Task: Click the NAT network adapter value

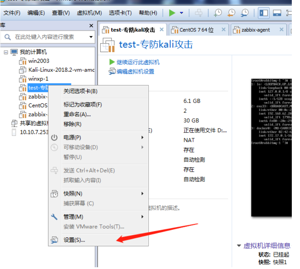Action: click(x=189, y=140)
